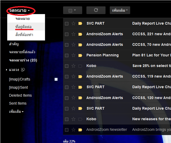Open the [Imap]/Drafts label
This screenshot has width=171, height=143.
point(20,79)
